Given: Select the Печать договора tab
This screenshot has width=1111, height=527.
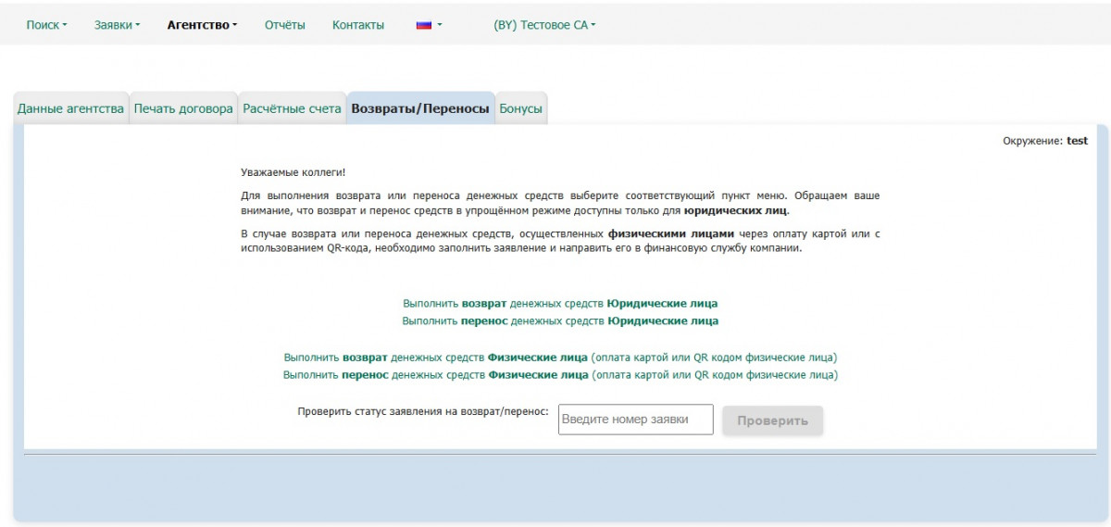Looking at the screenshot, I should coord(183,108).
